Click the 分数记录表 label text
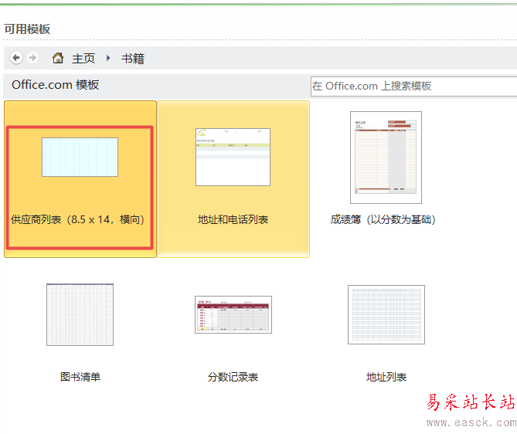Viewport: 517px width, 434px height. click(x=233, y=377)
